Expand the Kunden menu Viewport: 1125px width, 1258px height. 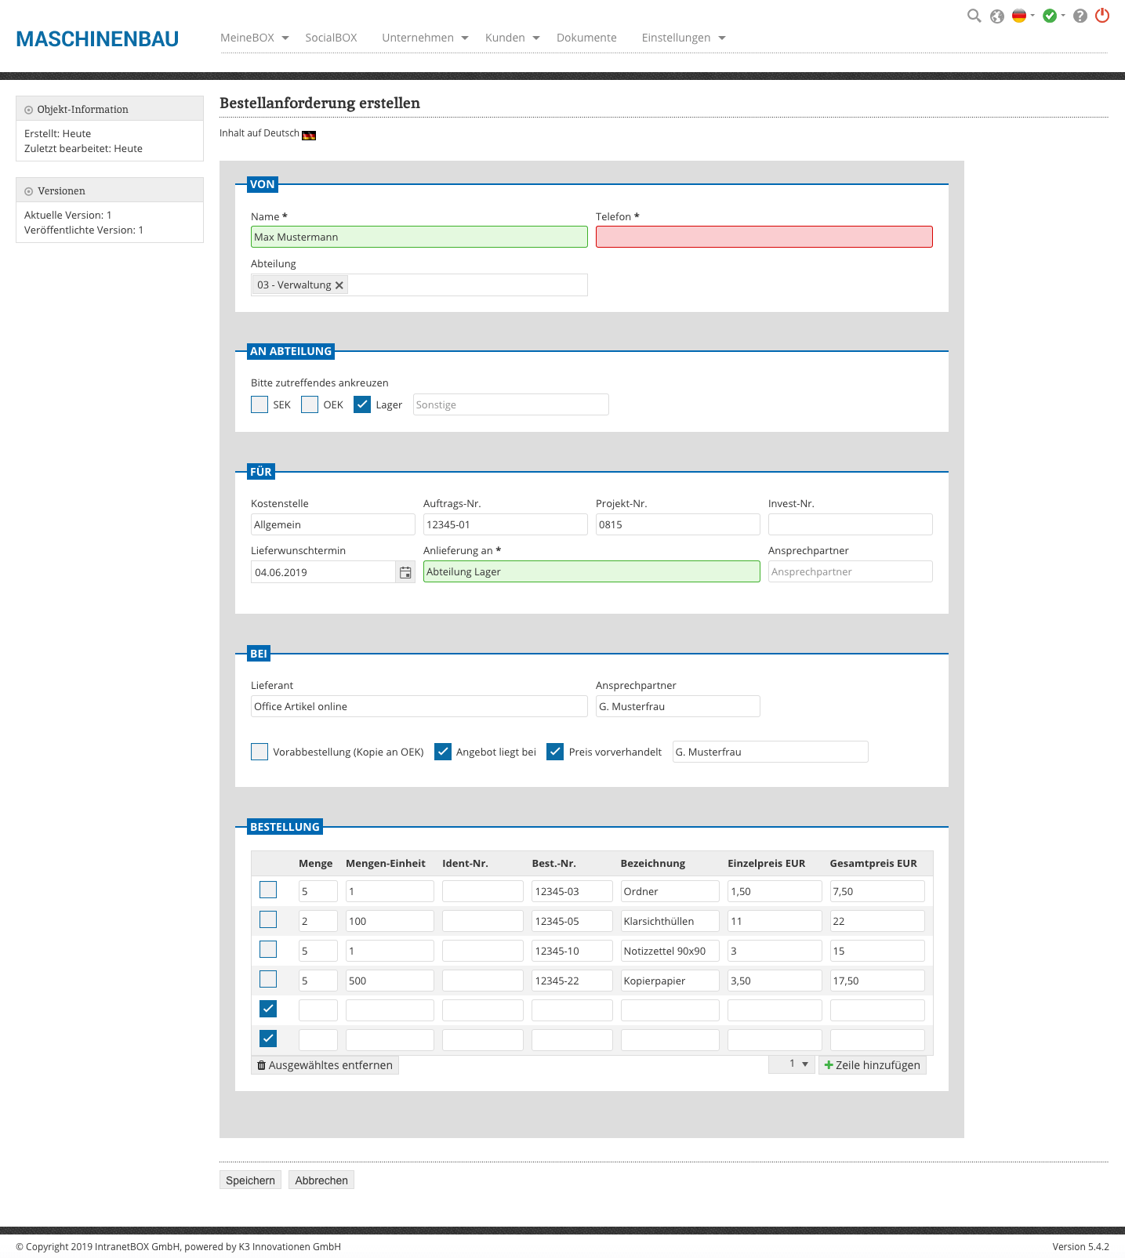513,38
